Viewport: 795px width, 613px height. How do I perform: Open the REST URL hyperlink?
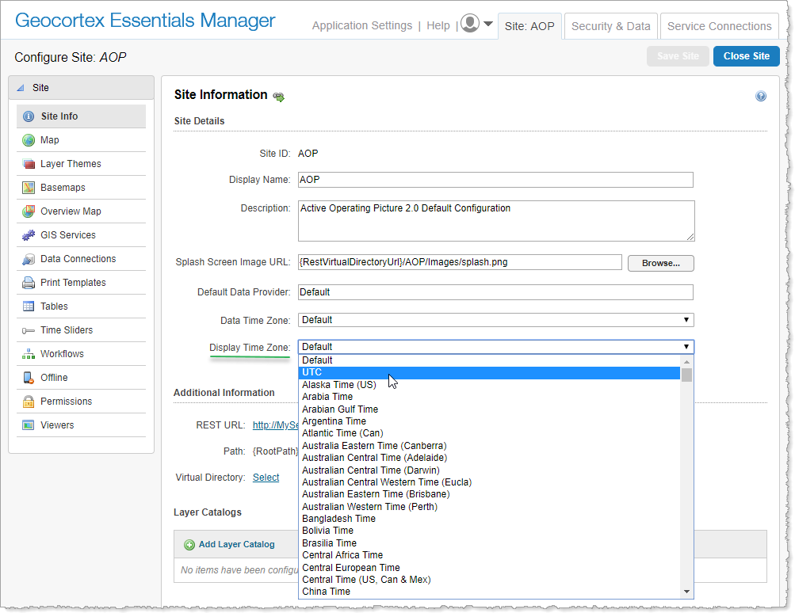point(275,425)
